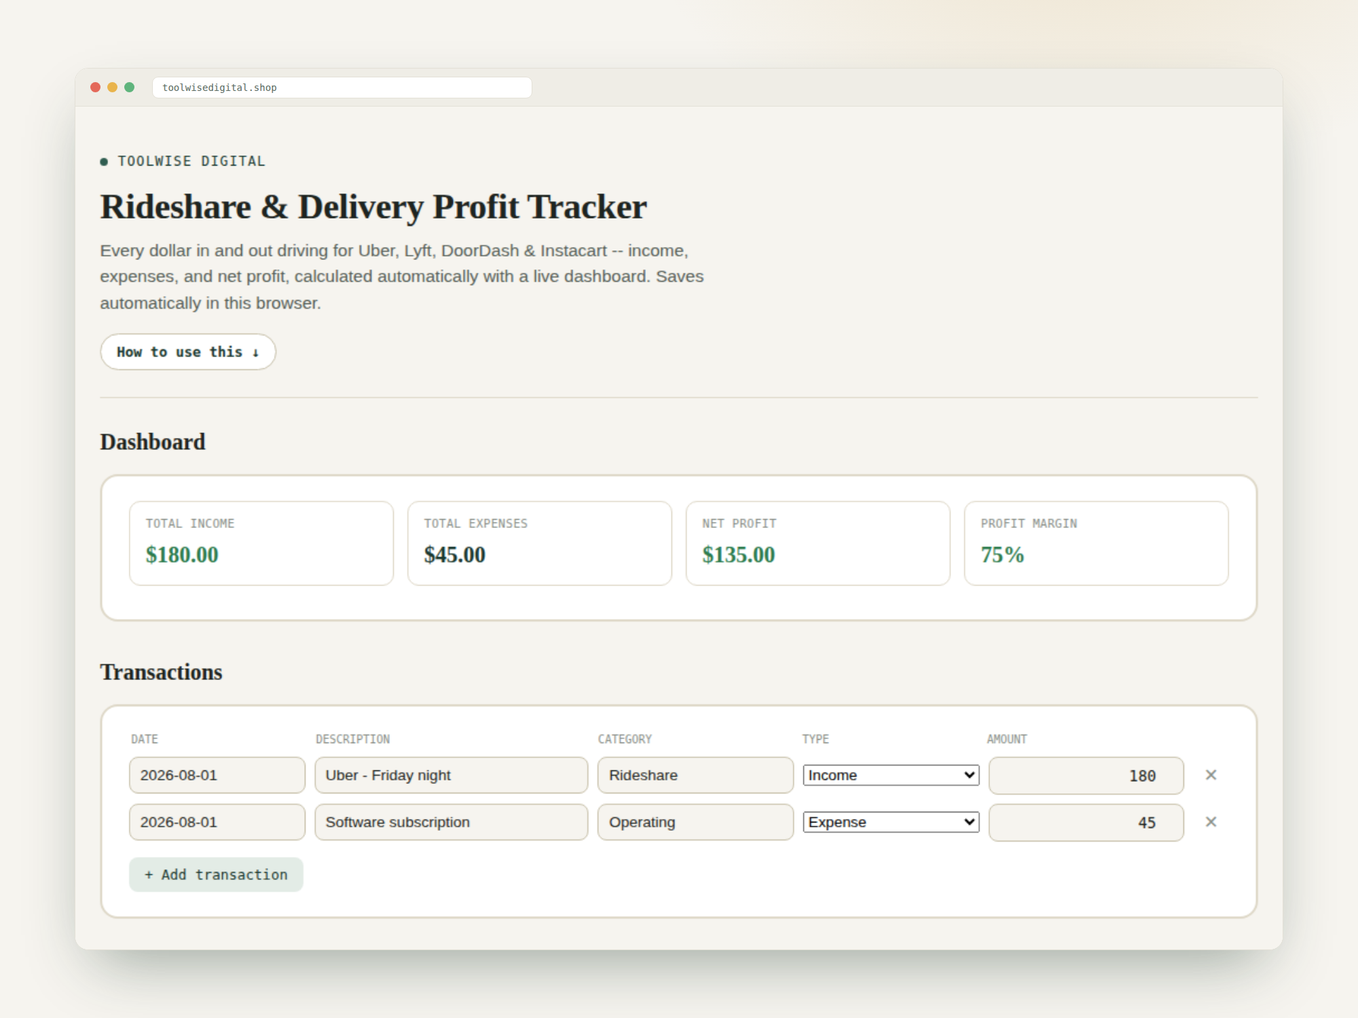Click the Transactions section heading
Image resolution: width=1358 pixels, height=1018 pixels.
click(162, 672)
